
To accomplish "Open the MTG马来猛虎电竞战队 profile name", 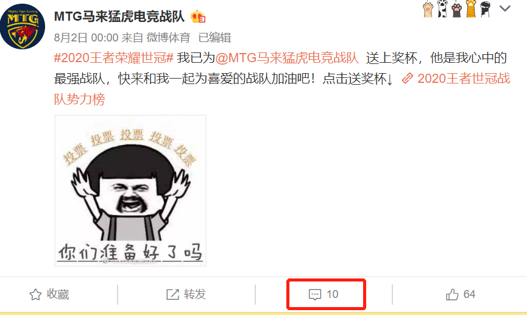I will click(x=119, y=16).
